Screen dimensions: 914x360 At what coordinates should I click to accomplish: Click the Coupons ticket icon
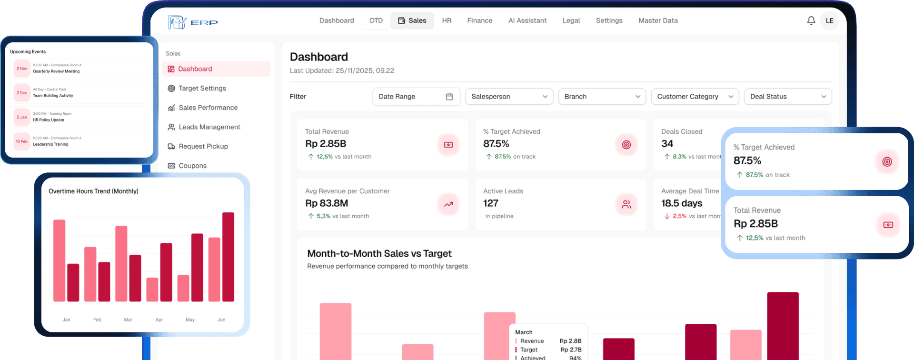pyautogui.click(x=171, y=166)
